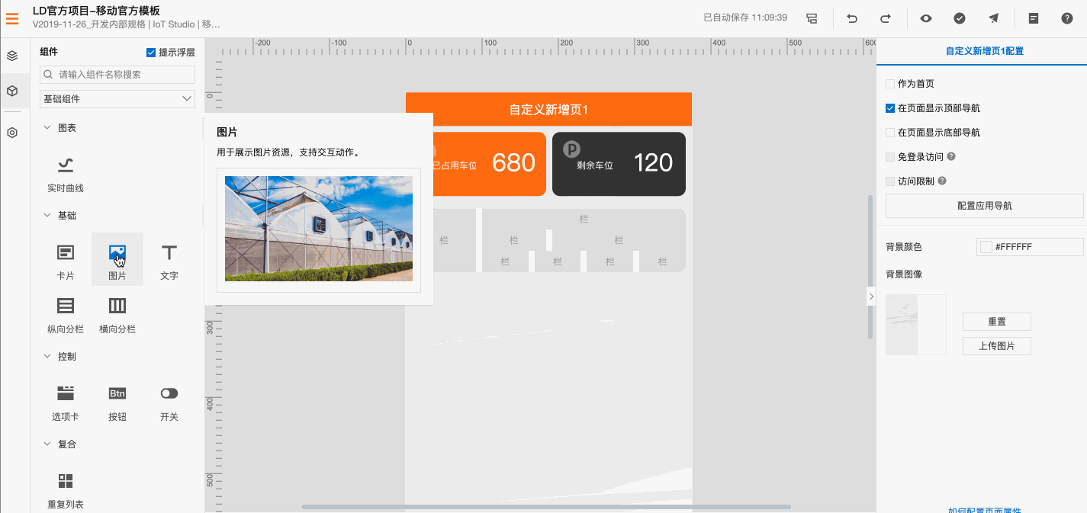Select the 选项卡 tab component
This screenshot has height=513, width=1087.
(66, 402)
